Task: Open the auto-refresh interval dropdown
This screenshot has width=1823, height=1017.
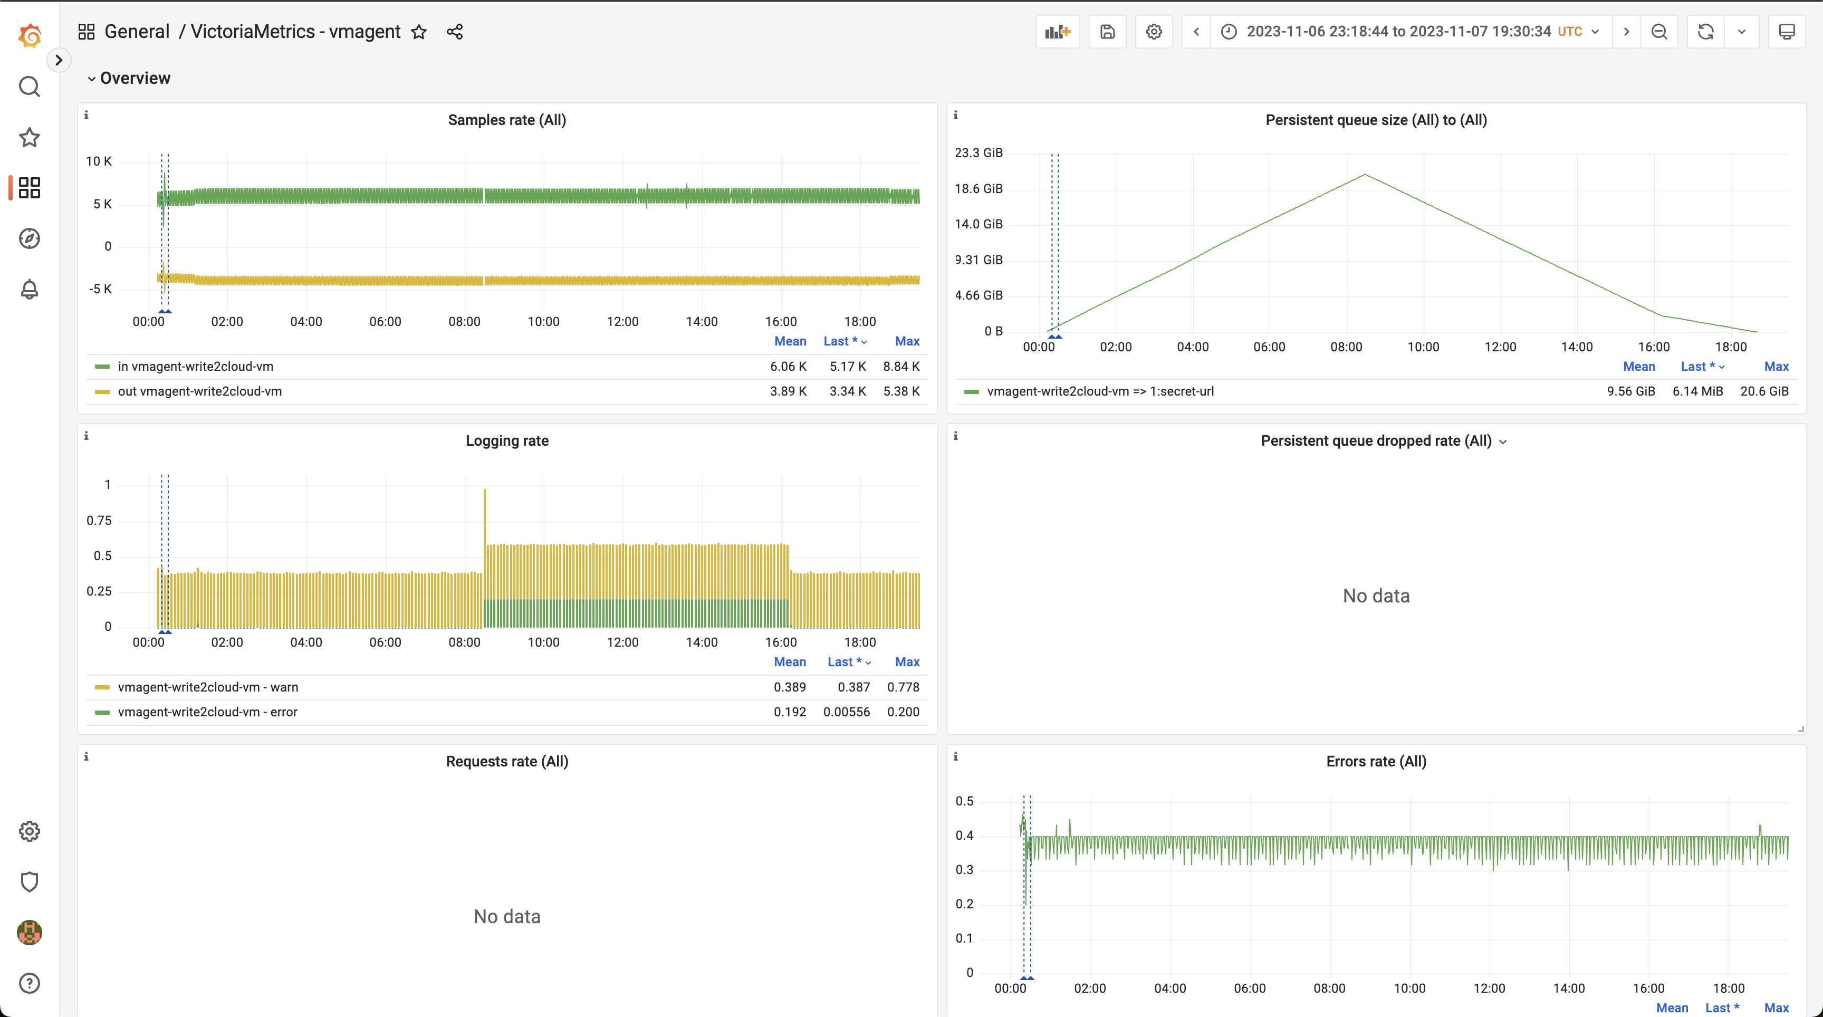Action: pos(1742,31)
